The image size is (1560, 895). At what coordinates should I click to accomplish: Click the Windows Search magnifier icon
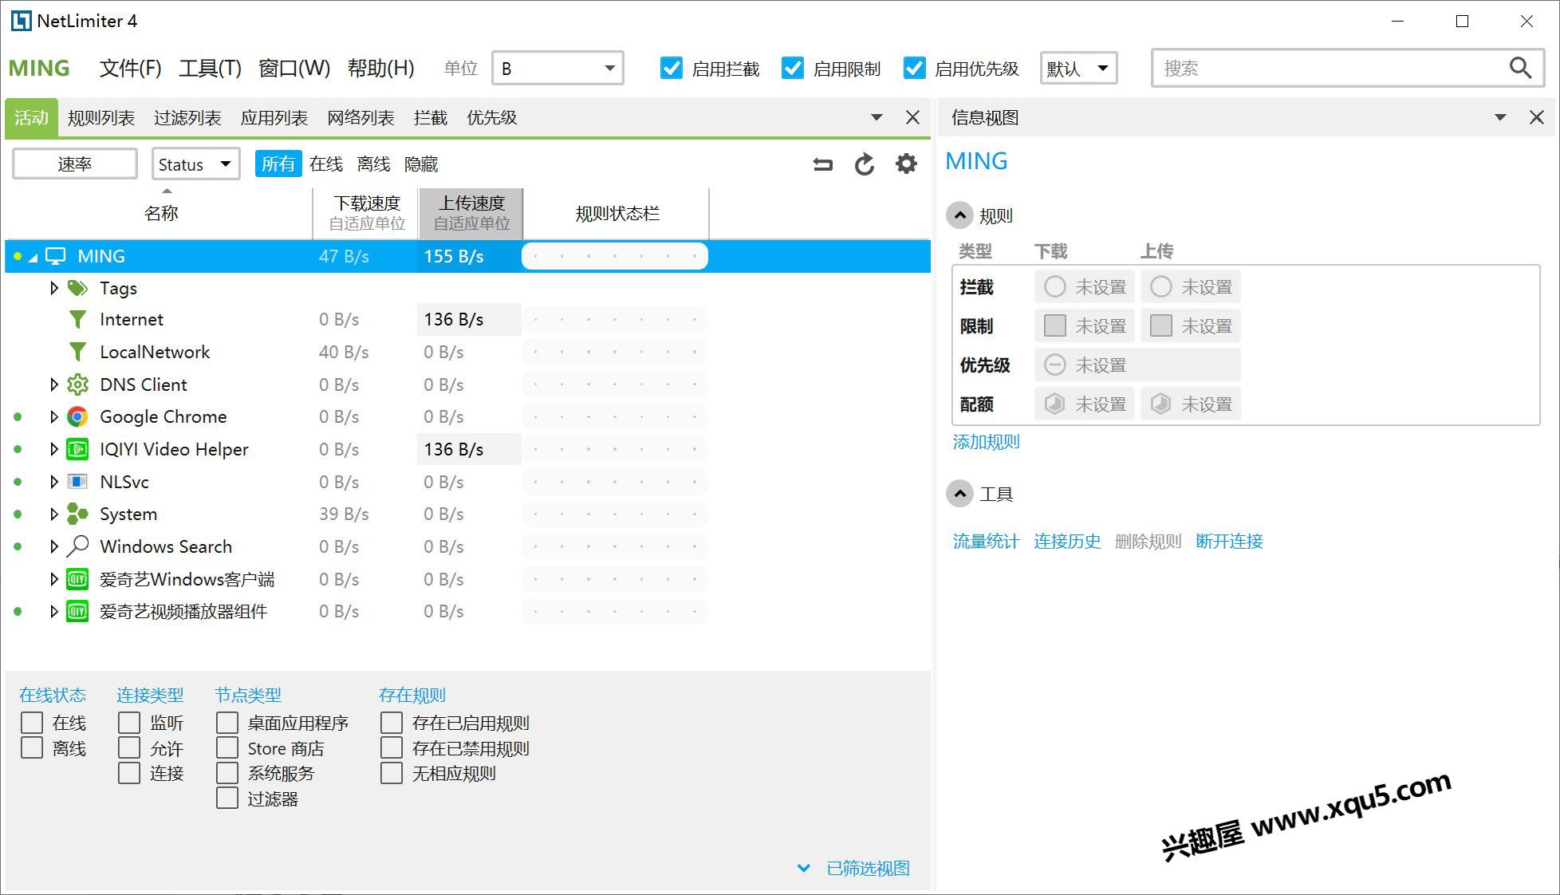pos(77,546)
